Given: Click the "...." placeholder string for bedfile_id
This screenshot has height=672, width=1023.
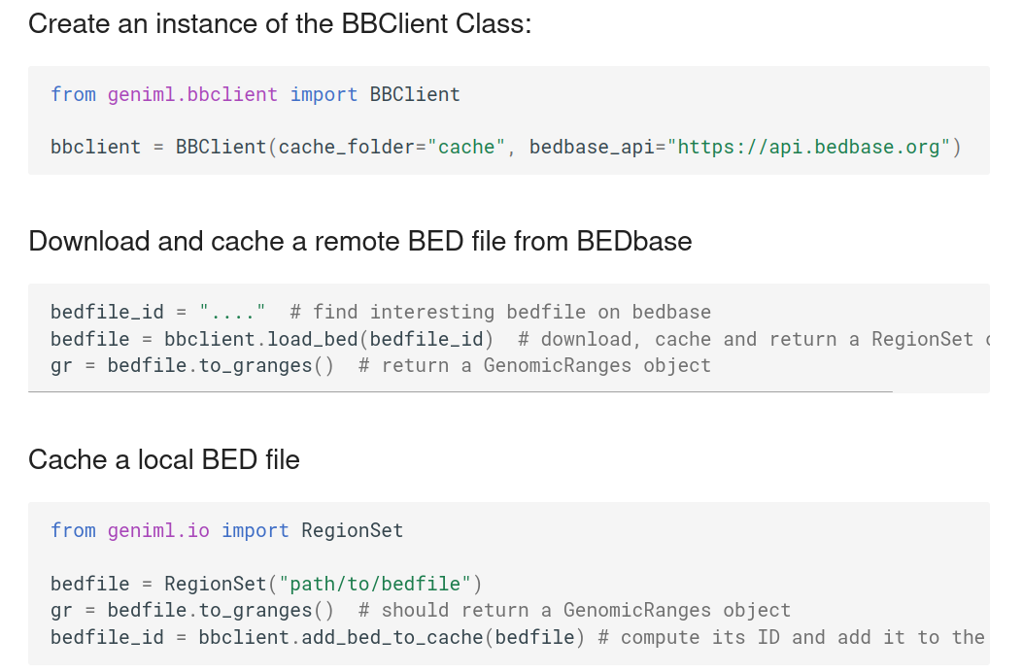Looking at the screenshot, I should [232, 312].
